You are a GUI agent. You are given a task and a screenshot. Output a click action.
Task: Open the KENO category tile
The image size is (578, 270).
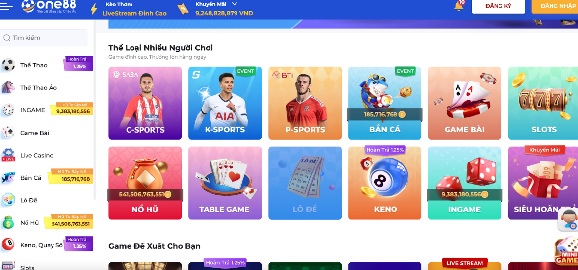(385, 183)
